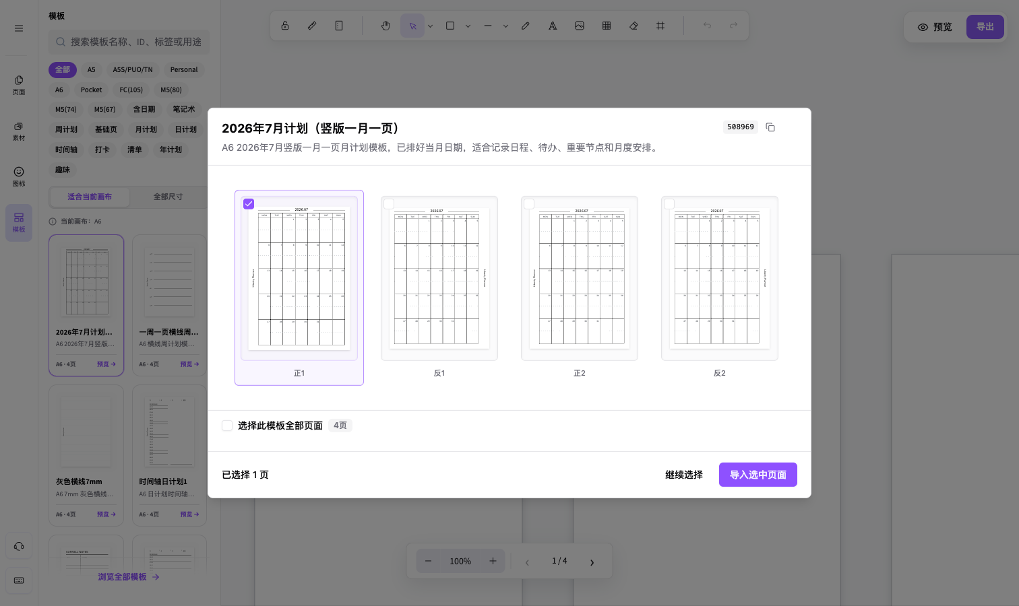This screenshot has width=1019, height=606.
Task: Select the 打卡 filter tag
Action: click(x=102, y=149)
